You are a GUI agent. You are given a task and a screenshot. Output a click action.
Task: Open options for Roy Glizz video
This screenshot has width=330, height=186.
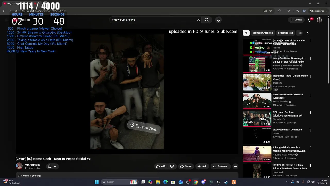coord(310,41)
